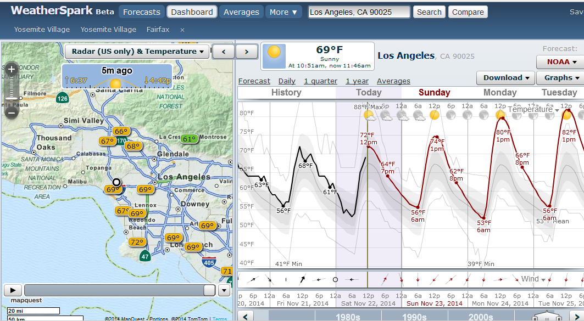The width and height of the screenshot is (584, 321).
Task: Jump to the 2000s on timeline
Action: click(481, 317)
